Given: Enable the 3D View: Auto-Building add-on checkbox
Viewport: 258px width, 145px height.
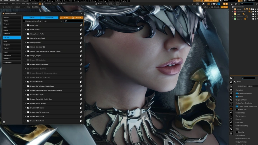Looking at the screenshot, I should (28, 69).
